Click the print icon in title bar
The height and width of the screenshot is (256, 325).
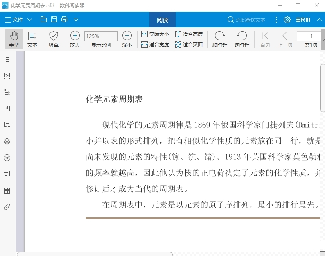pos(64,20)
